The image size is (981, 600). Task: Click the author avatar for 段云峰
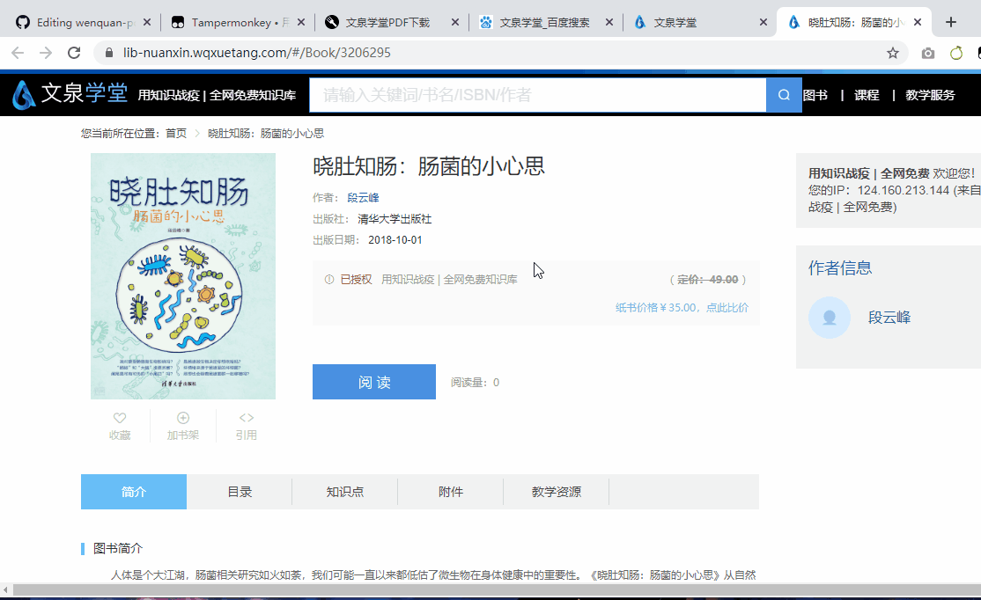click(x=830, y=318)
